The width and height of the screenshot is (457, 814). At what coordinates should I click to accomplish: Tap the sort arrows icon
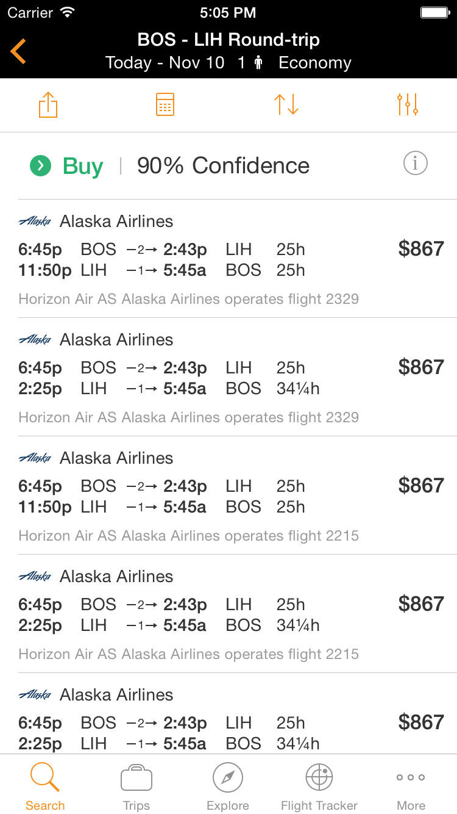pyautogui.click(x=286, y=104)
